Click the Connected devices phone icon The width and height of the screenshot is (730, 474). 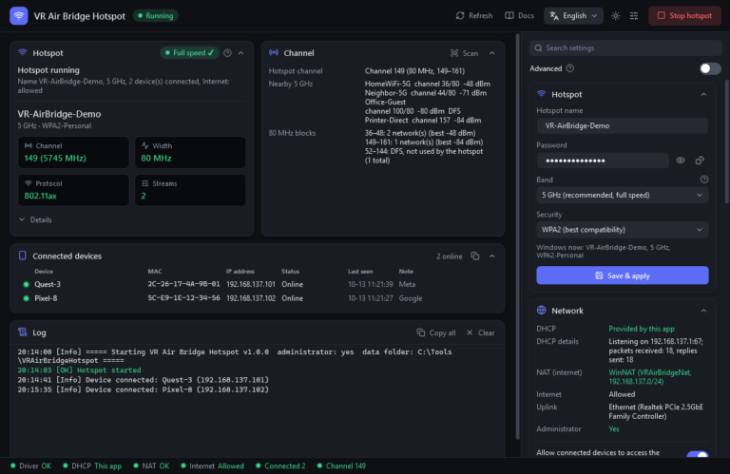coord(23,256)
